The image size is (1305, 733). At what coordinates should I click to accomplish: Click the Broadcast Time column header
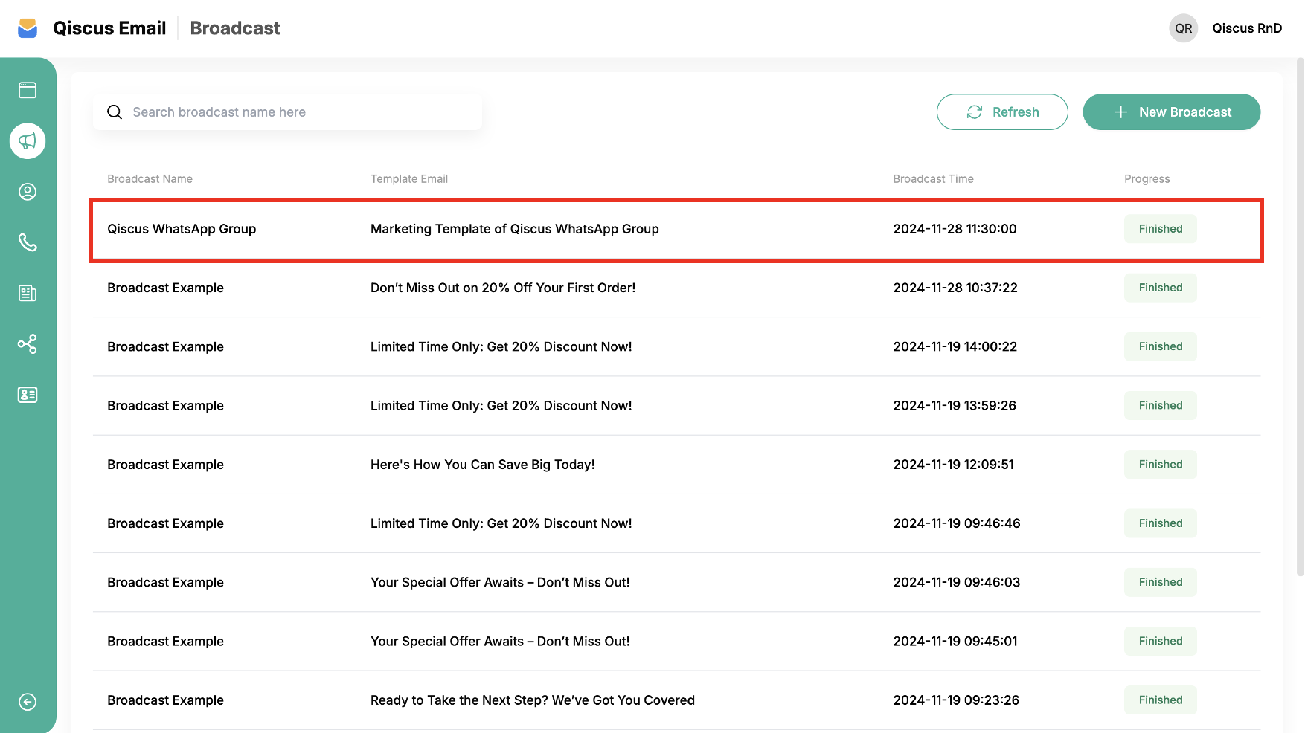(x=933, y=179)
